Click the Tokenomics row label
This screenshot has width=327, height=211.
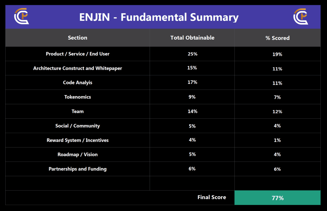pos(77,97)
